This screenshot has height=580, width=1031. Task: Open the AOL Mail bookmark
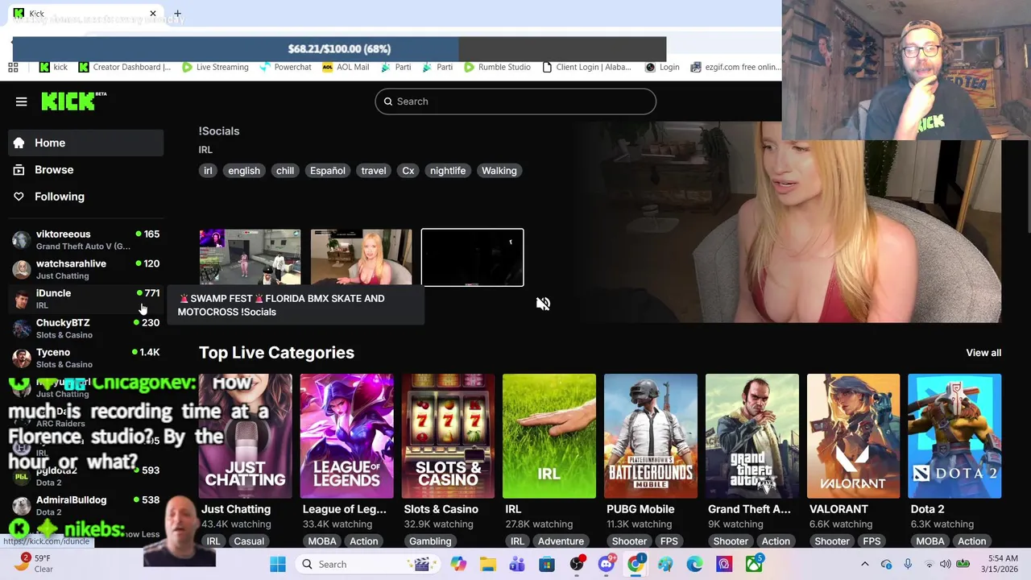346,68
